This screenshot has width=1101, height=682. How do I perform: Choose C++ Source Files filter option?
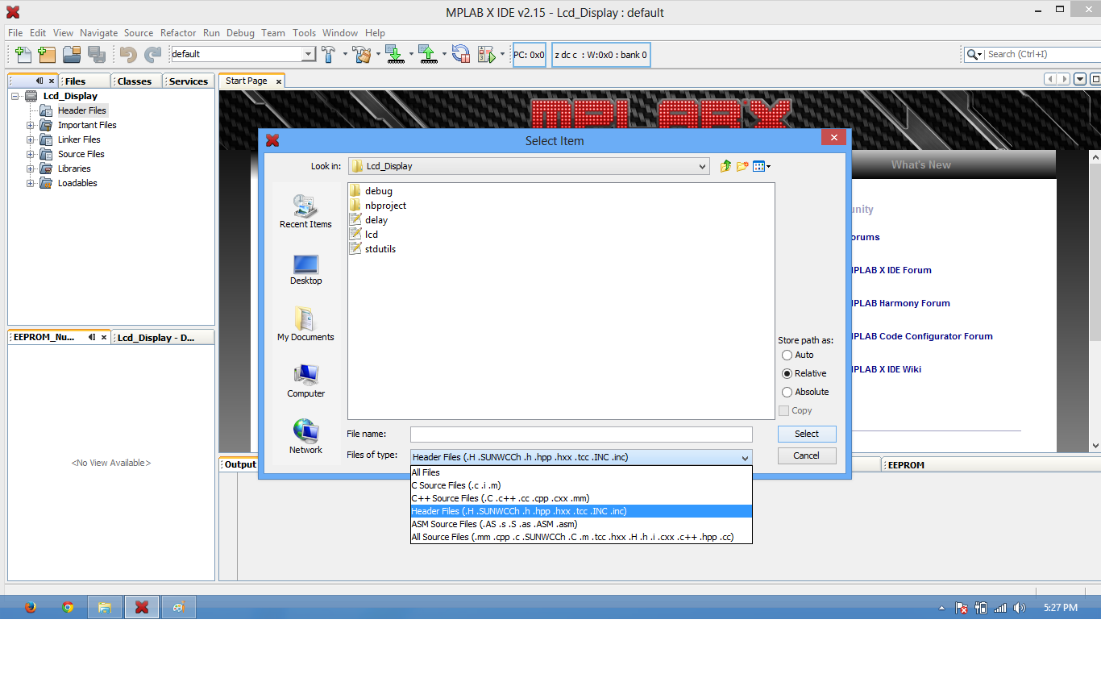coord(581,498)
